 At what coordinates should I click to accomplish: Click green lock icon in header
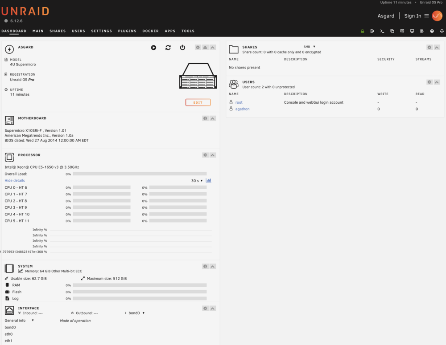(362, 31)
